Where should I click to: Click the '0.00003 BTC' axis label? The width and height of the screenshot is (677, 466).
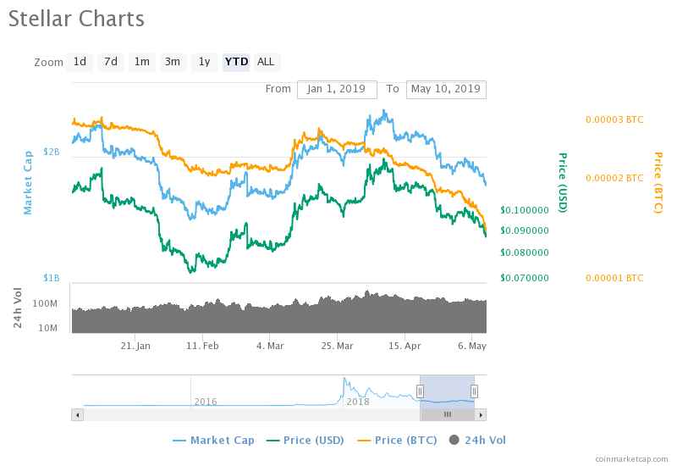(614, 119)
